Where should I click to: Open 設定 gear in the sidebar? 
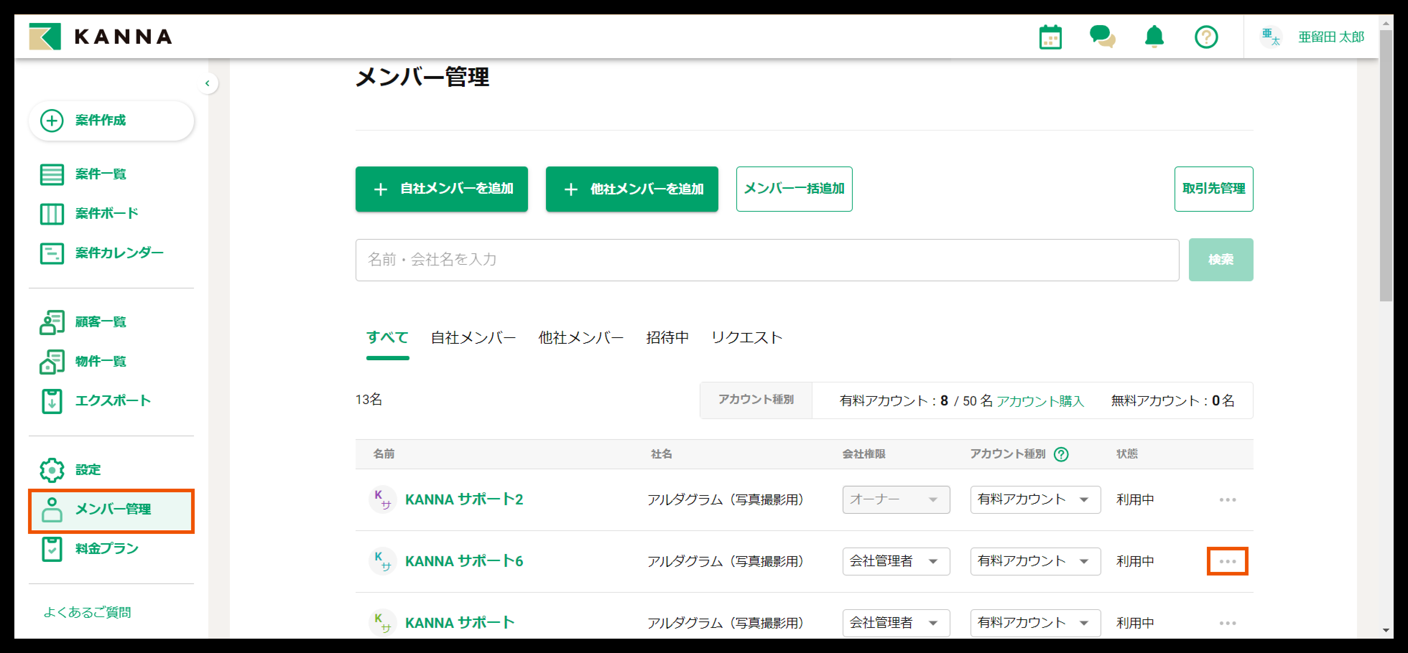52,470
